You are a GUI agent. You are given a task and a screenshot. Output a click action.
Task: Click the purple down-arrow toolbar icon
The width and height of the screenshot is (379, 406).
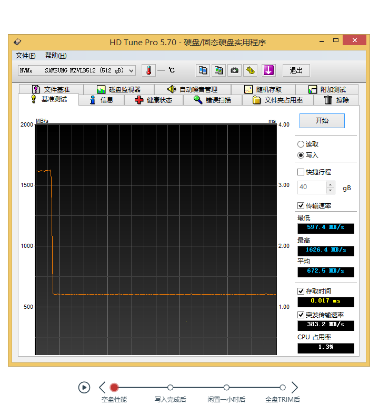tap(268, 70)
